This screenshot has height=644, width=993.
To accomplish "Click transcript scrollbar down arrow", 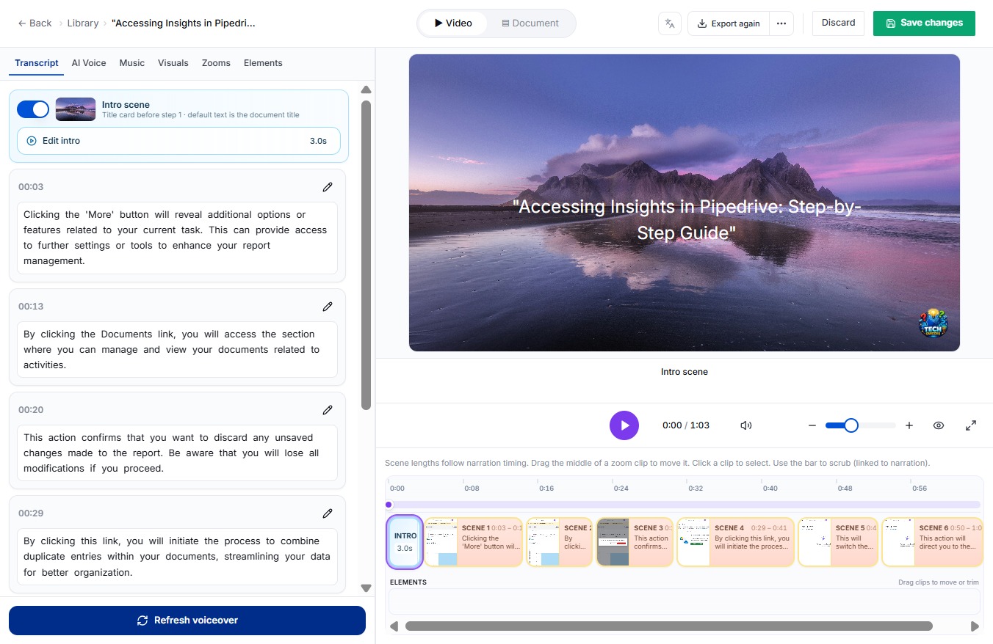I will pos(366,588).
